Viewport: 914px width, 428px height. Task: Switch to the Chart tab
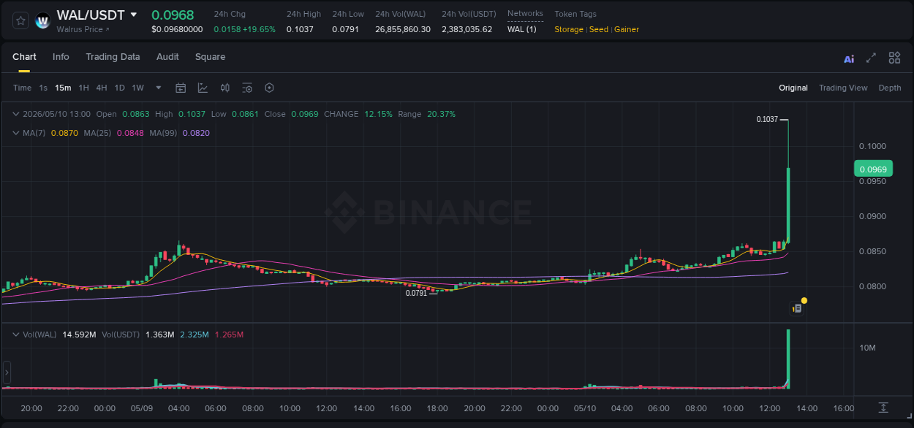point(24,57)
